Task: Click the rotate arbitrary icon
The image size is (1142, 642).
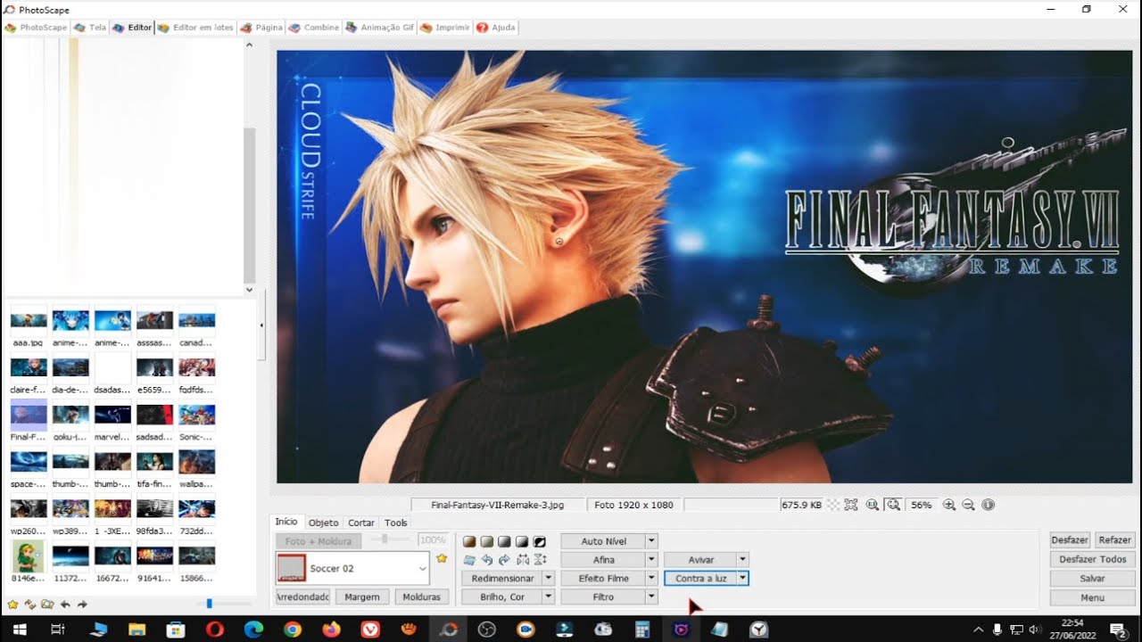Action: (469, 560)
